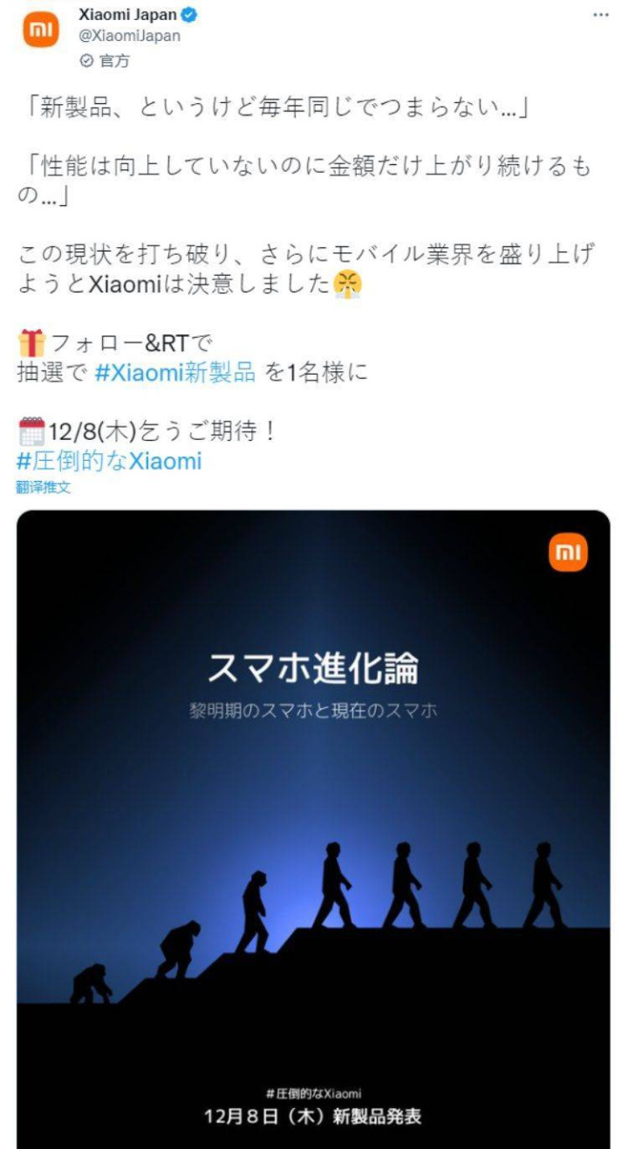
Task: Click the crawling ape silhouette
Action: point(91,983)
